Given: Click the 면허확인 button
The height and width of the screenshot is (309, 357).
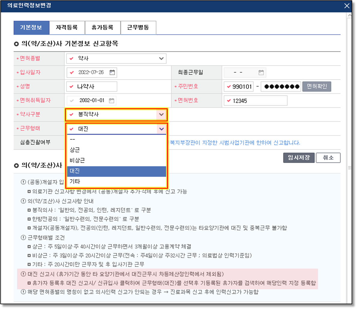Looking at the screenshot, I should 317,87.
